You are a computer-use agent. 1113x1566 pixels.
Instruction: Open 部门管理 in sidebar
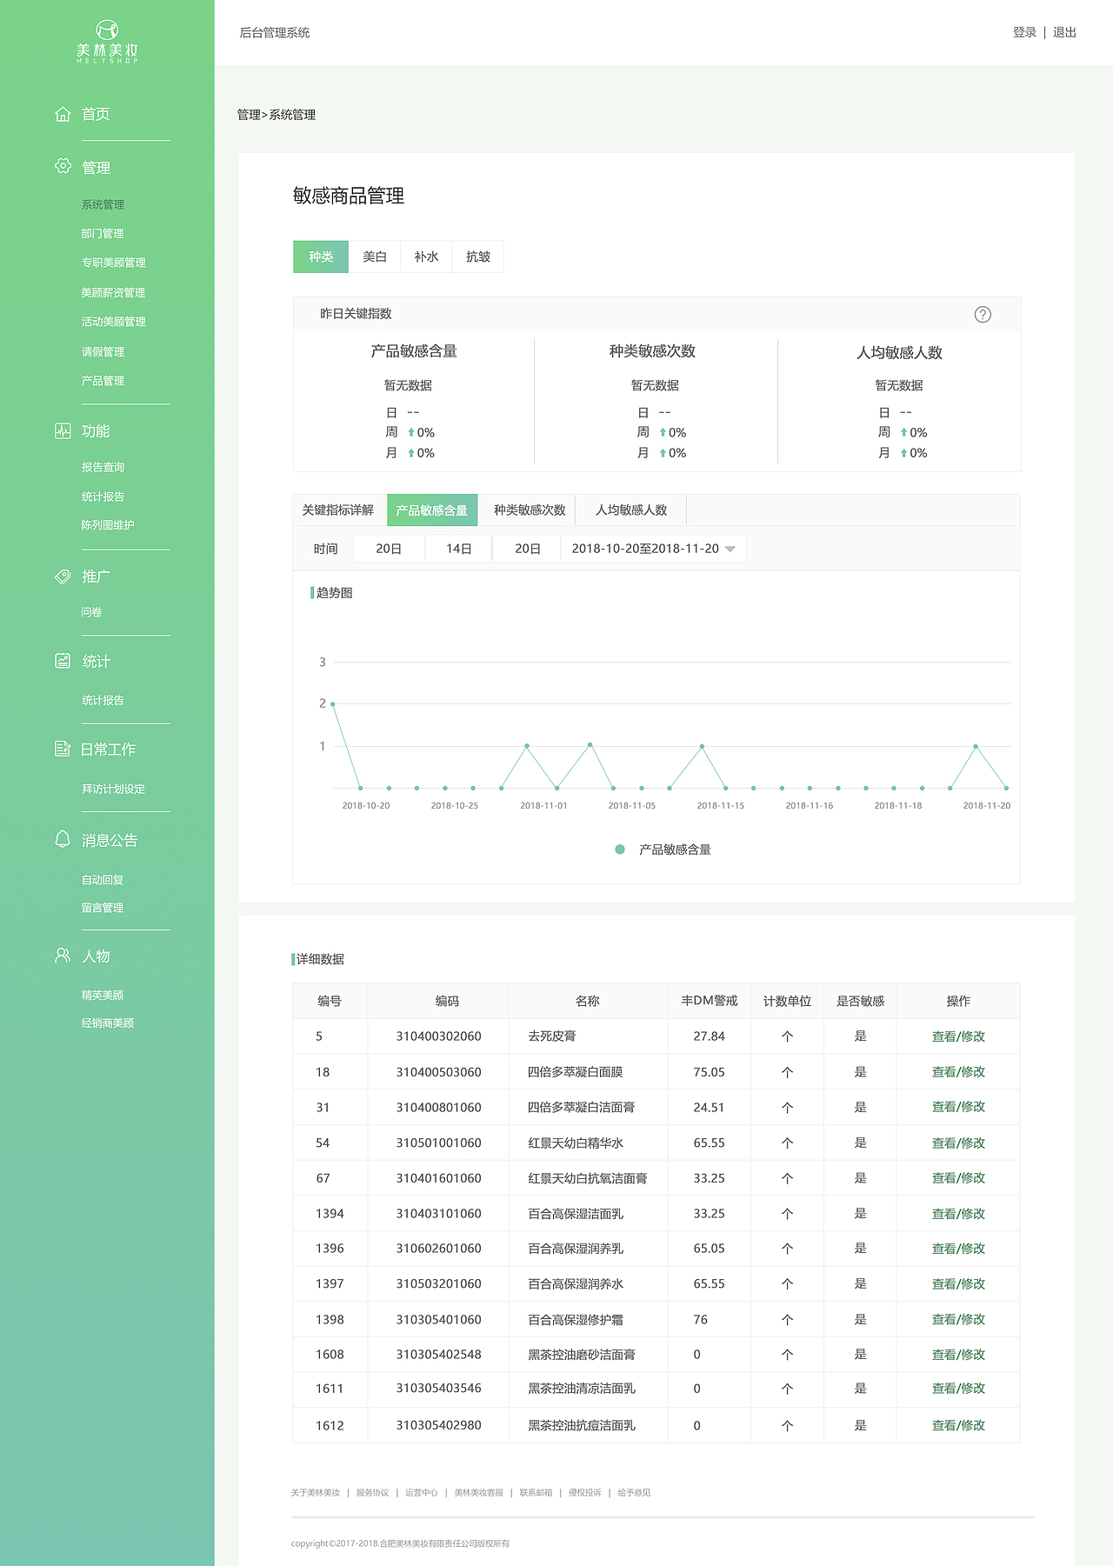tap(103, 233)
